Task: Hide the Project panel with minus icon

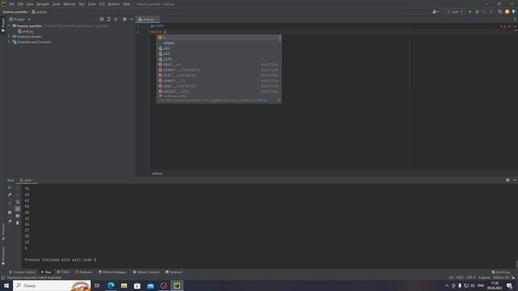Action: 131,19
